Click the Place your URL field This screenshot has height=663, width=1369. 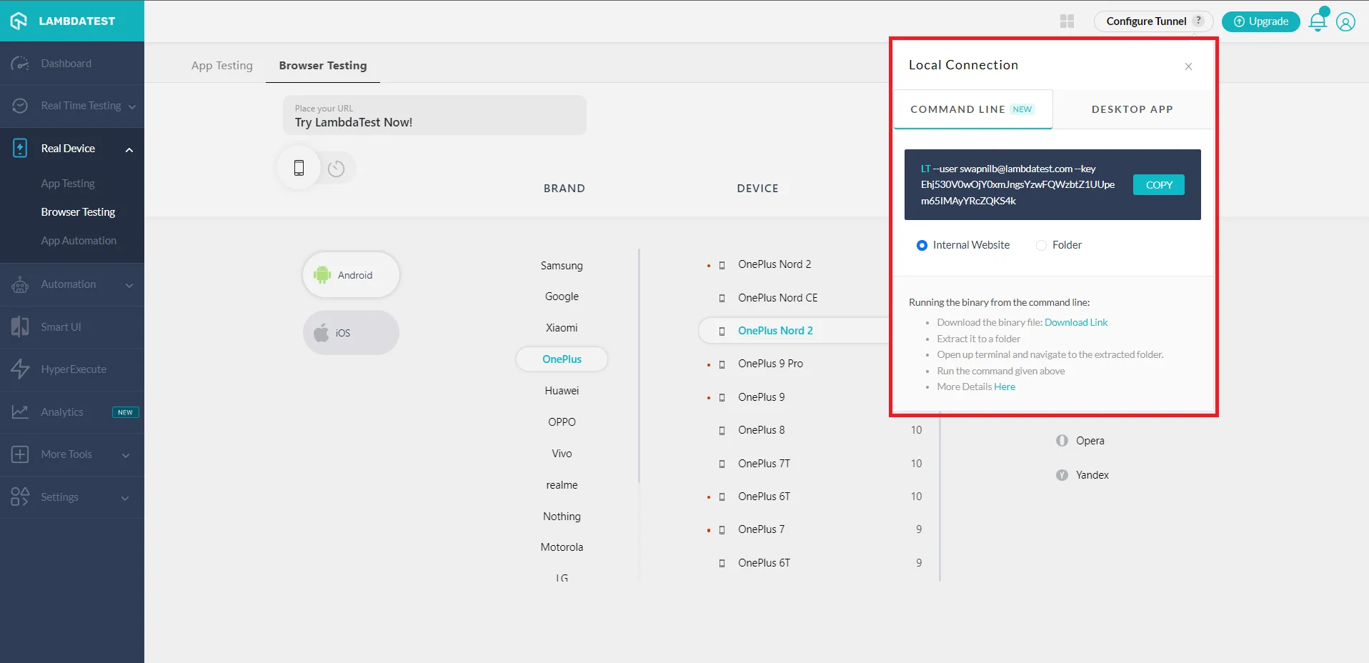pyautogui.click(x=434, y=116)
